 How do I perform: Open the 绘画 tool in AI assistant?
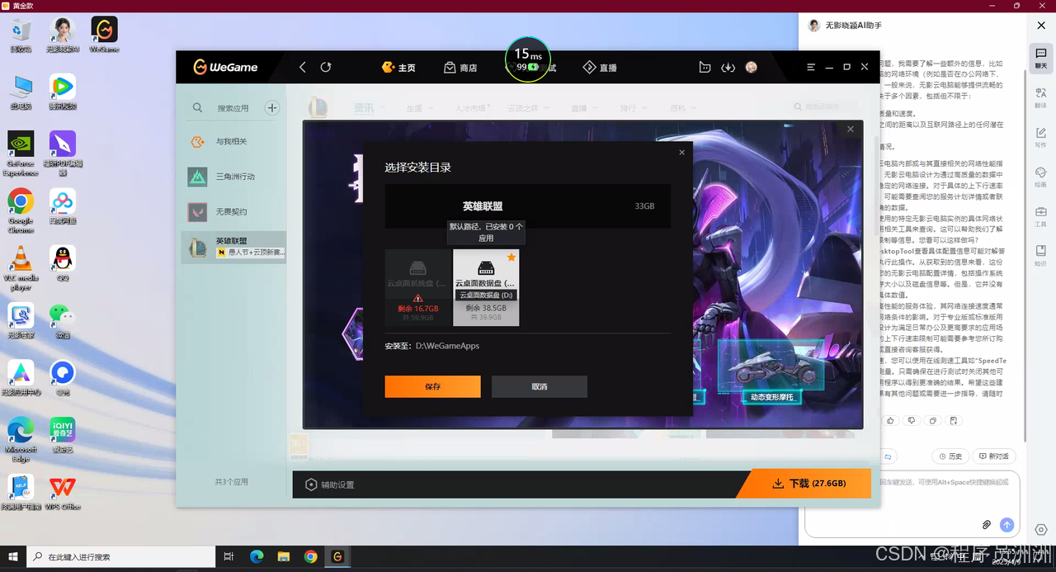click(1040, 177)
